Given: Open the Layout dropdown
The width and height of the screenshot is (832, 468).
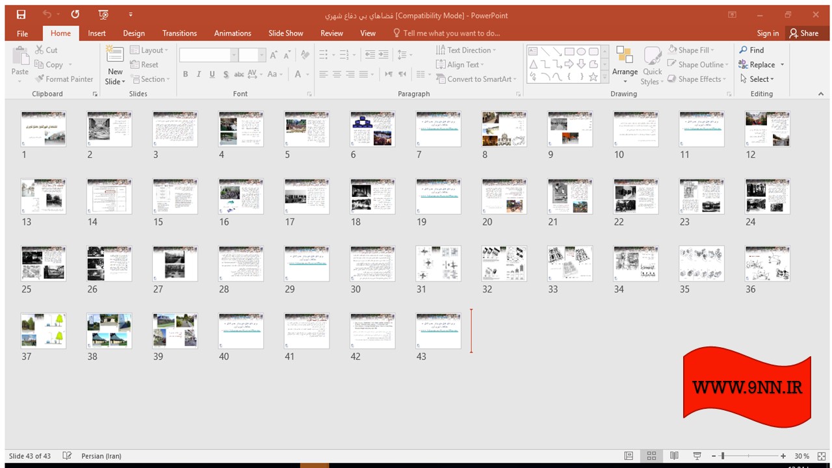Looking at the screenshot, I should (149, 50).
